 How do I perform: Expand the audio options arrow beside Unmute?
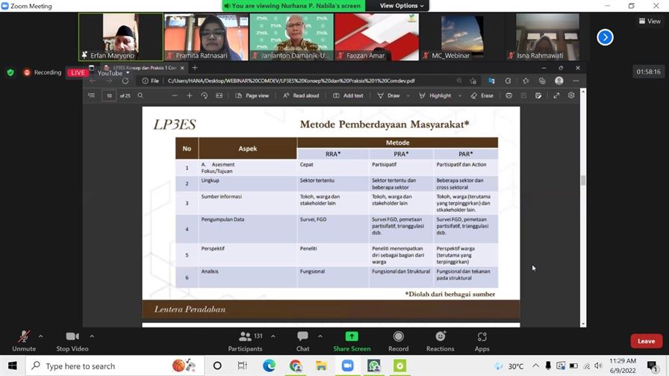pyautogui.click(x=40, y=336)
